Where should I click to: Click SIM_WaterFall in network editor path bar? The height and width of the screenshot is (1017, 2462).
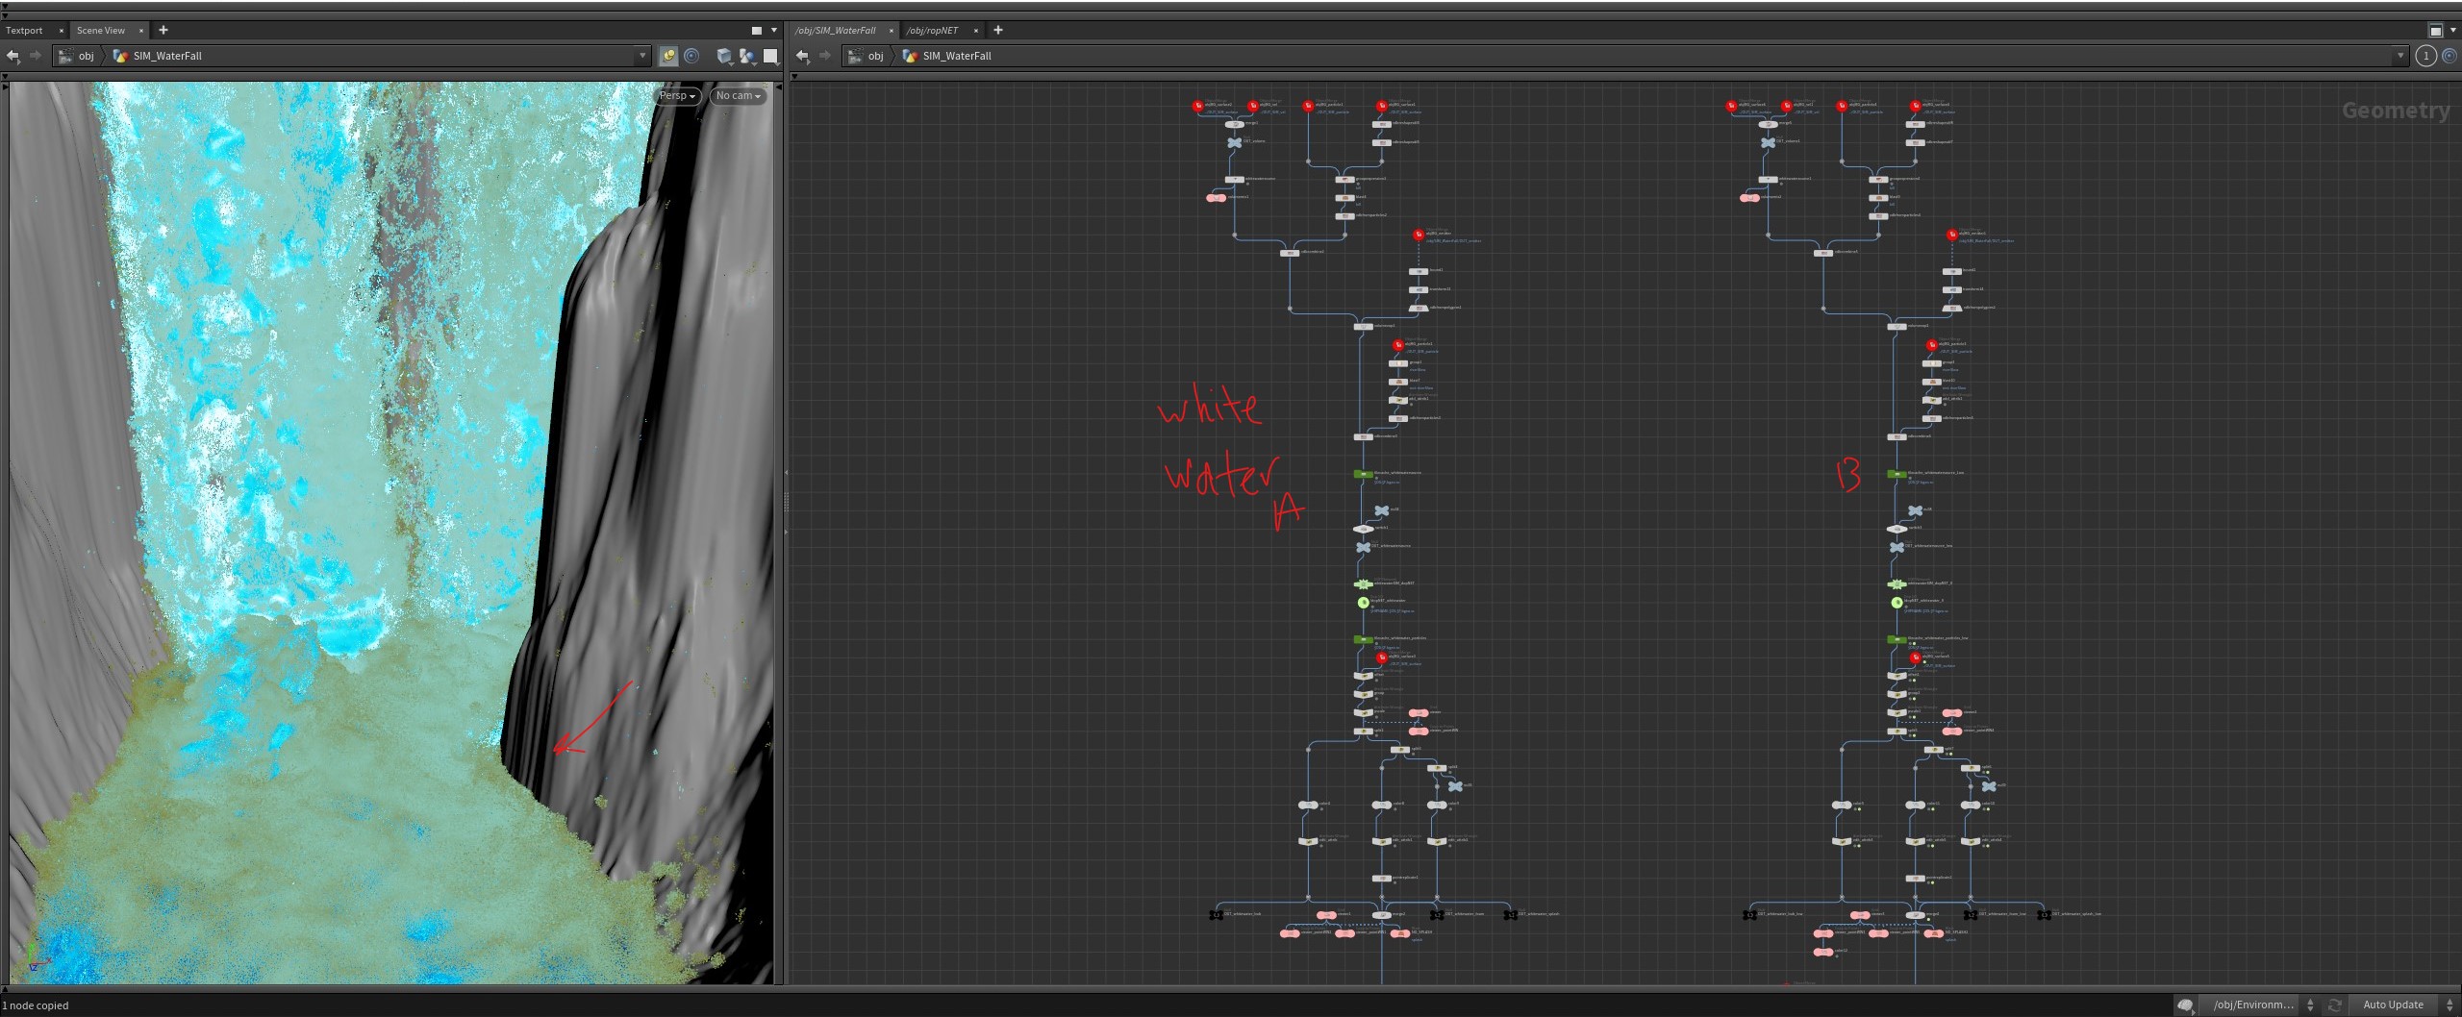pyautogui.click(x=947, y=56)
